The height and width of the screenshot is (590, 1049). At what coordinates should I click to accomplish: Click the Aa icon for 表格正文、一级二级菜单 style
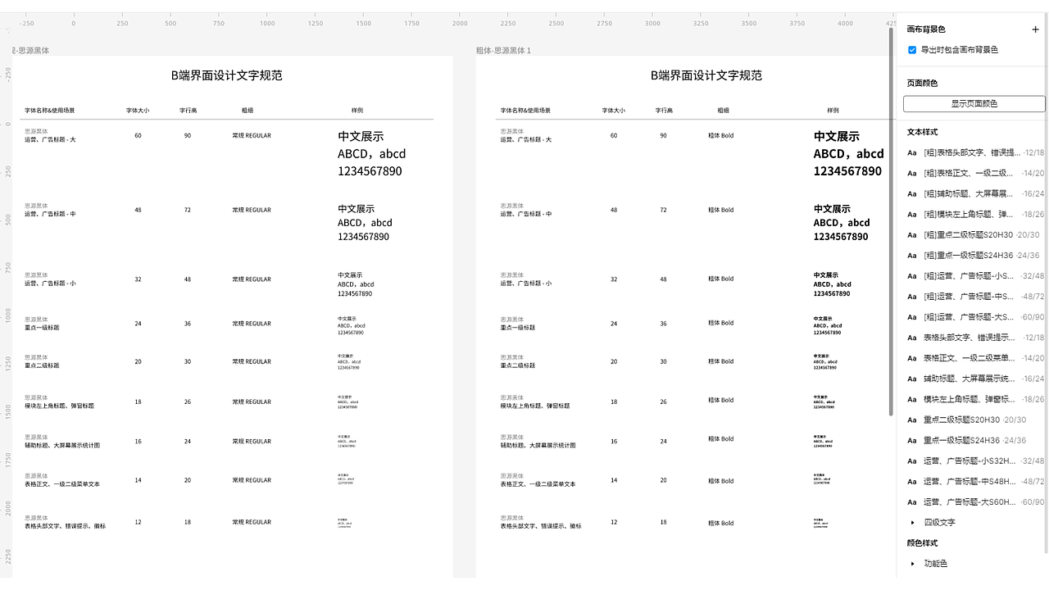click(912, 358)
